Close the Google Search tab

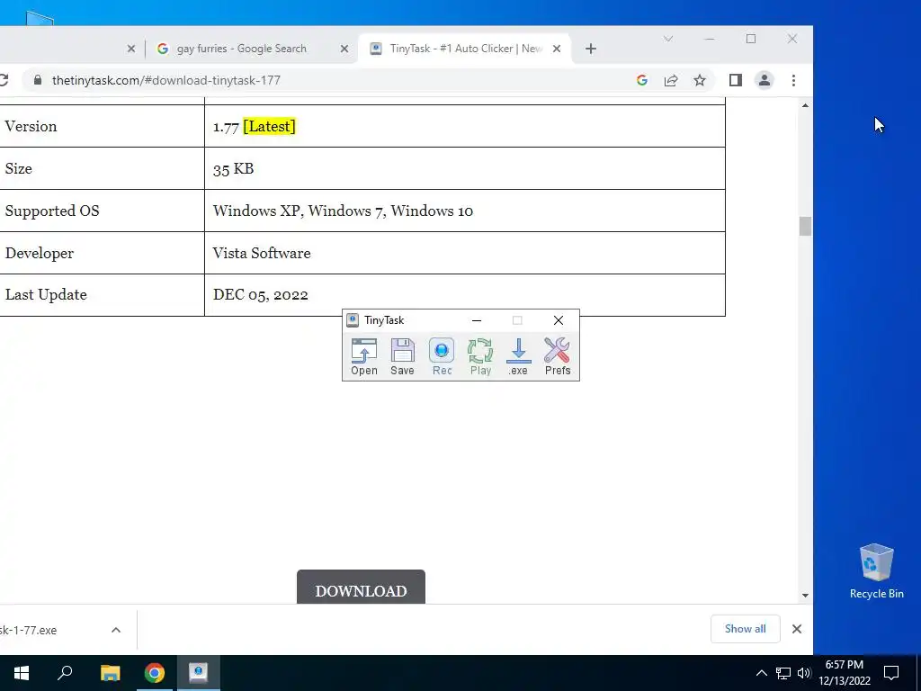[344, 49]
